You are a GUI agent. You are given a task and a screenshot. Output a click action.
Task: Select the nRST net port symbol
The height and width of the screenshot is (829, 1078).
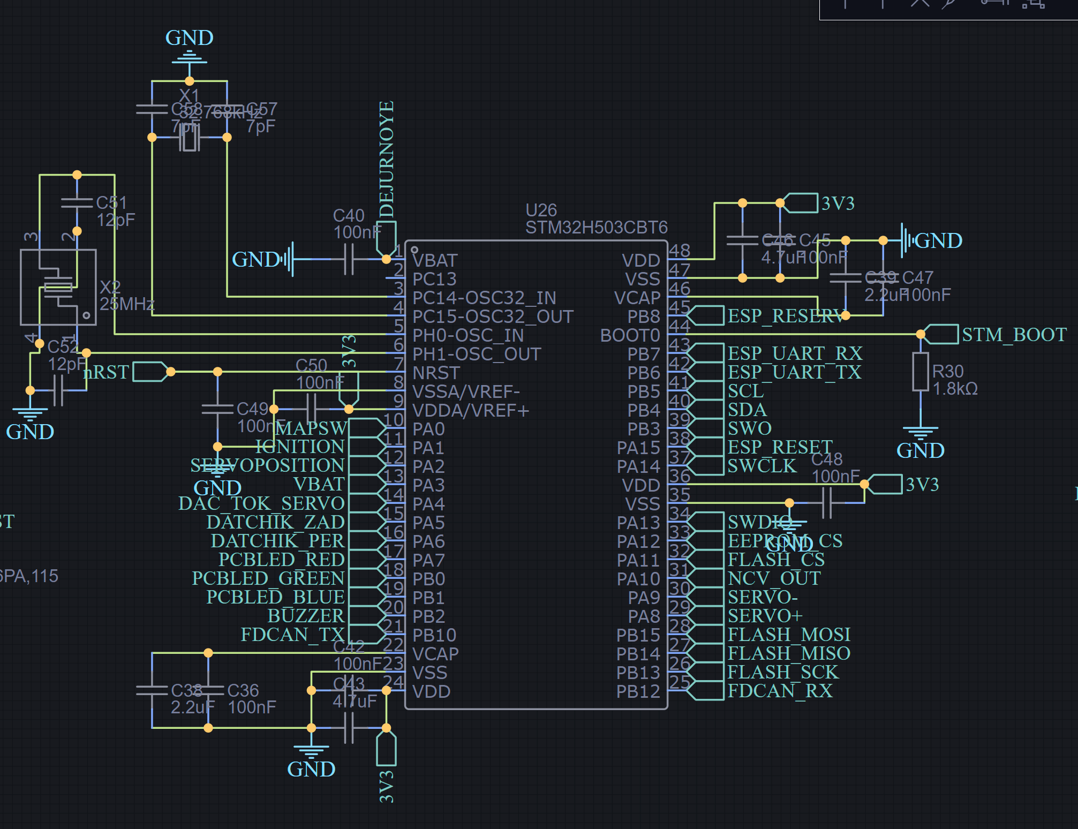click(x=149, y=372)
